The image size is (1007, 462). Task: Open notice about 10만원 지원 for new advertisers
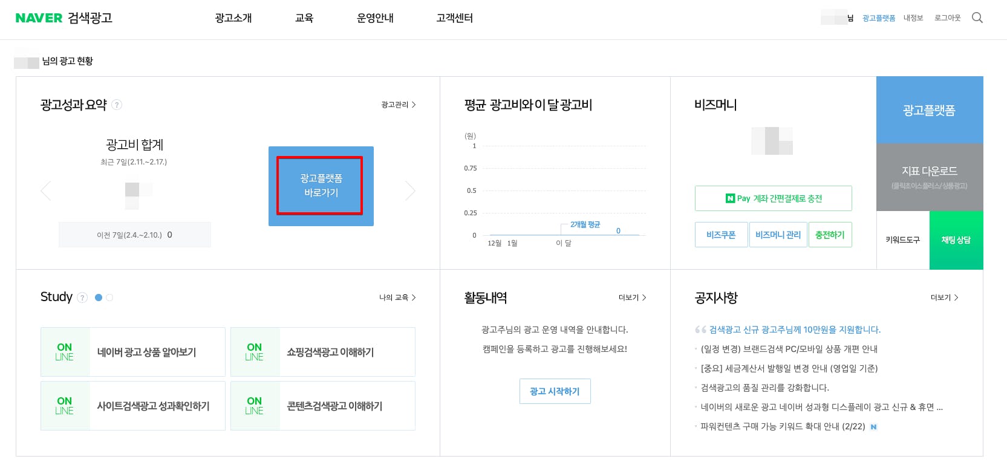795,330
